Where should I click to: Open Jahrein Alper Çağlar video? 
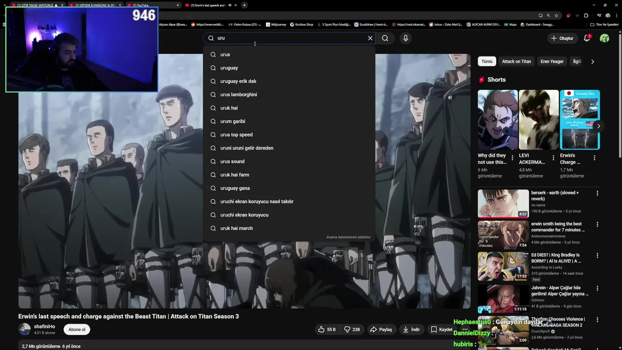(503, 299)
